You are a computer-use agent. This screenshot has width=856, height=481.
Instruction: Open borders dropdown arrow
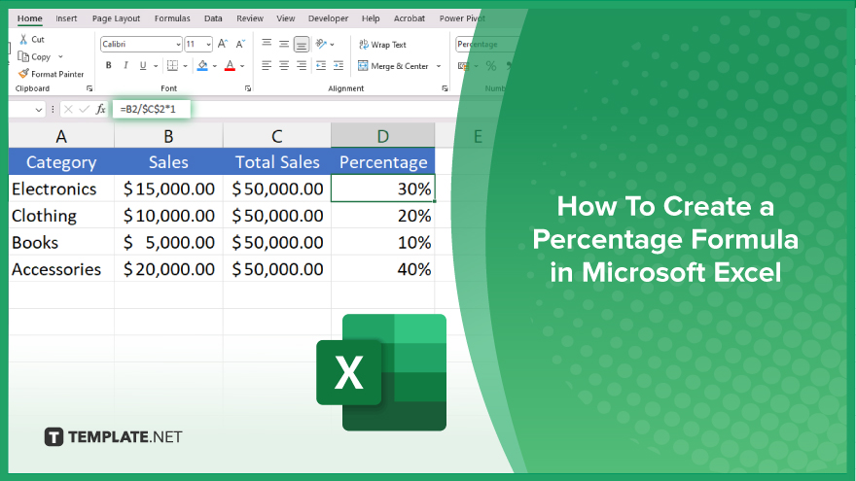pos(185,66)
